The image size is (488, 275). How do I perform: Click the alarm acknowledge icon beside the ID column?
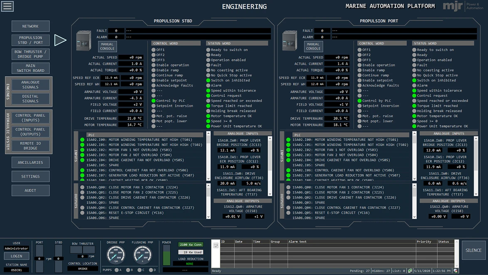tap(216, 246)
